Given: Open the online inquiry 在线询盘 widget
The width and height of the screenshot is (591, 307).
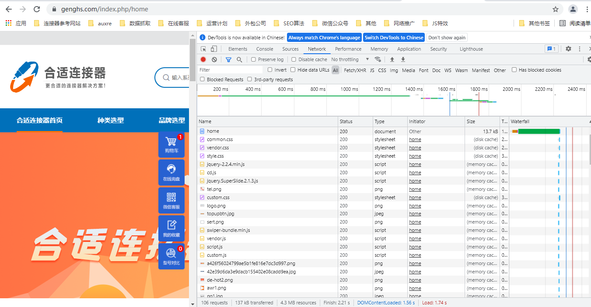Looking at the screenshot, I should point(171,172).
